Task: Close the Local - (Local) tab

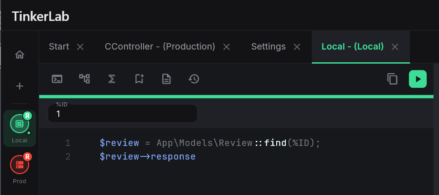Action: [395, 47]
